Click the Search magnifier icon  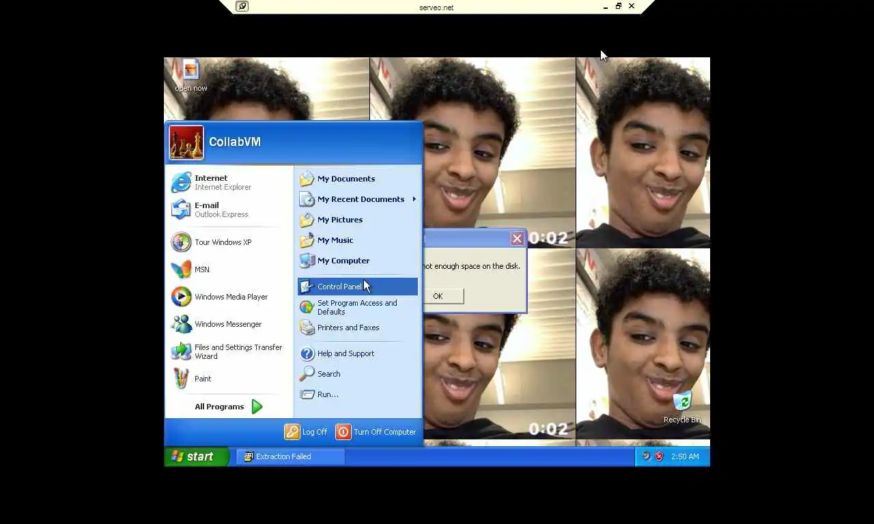307,374
